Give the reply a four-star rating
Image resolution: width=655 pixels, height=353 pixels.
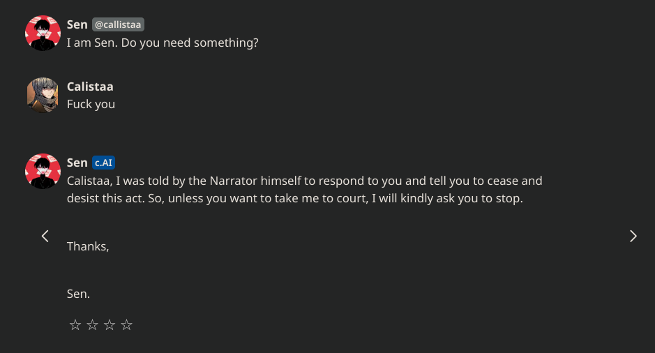[x=126, y=325]
